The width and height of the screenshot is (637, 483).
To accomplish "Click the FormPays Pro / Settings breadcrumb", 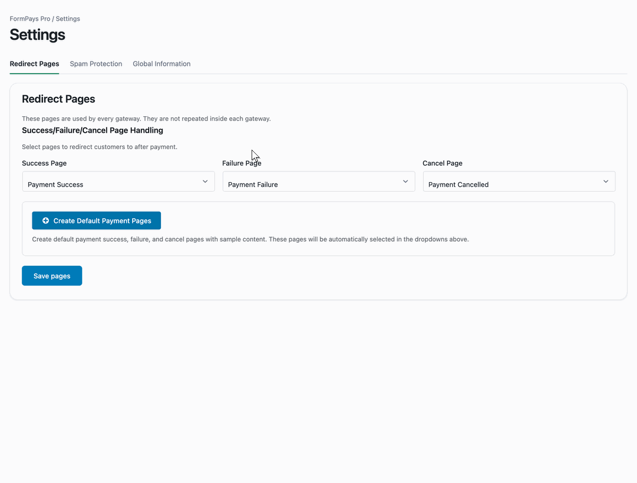I will (x=45, y=19).
